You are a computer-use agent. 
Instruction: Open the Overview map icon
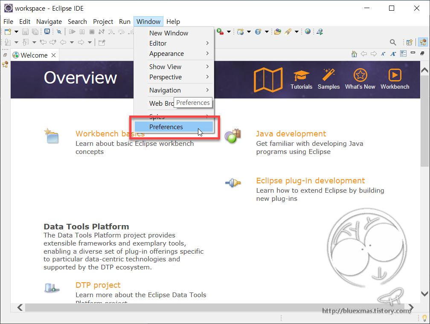coord(268,80)
